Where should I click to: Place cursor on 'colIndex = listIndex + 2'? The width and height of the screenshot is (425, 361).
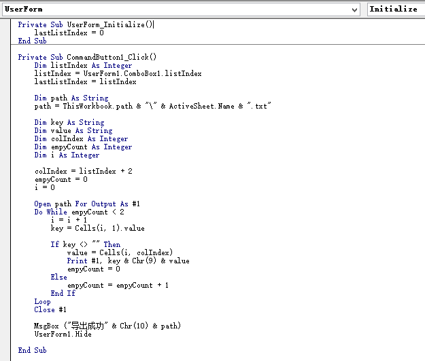(x=83, y=171)
